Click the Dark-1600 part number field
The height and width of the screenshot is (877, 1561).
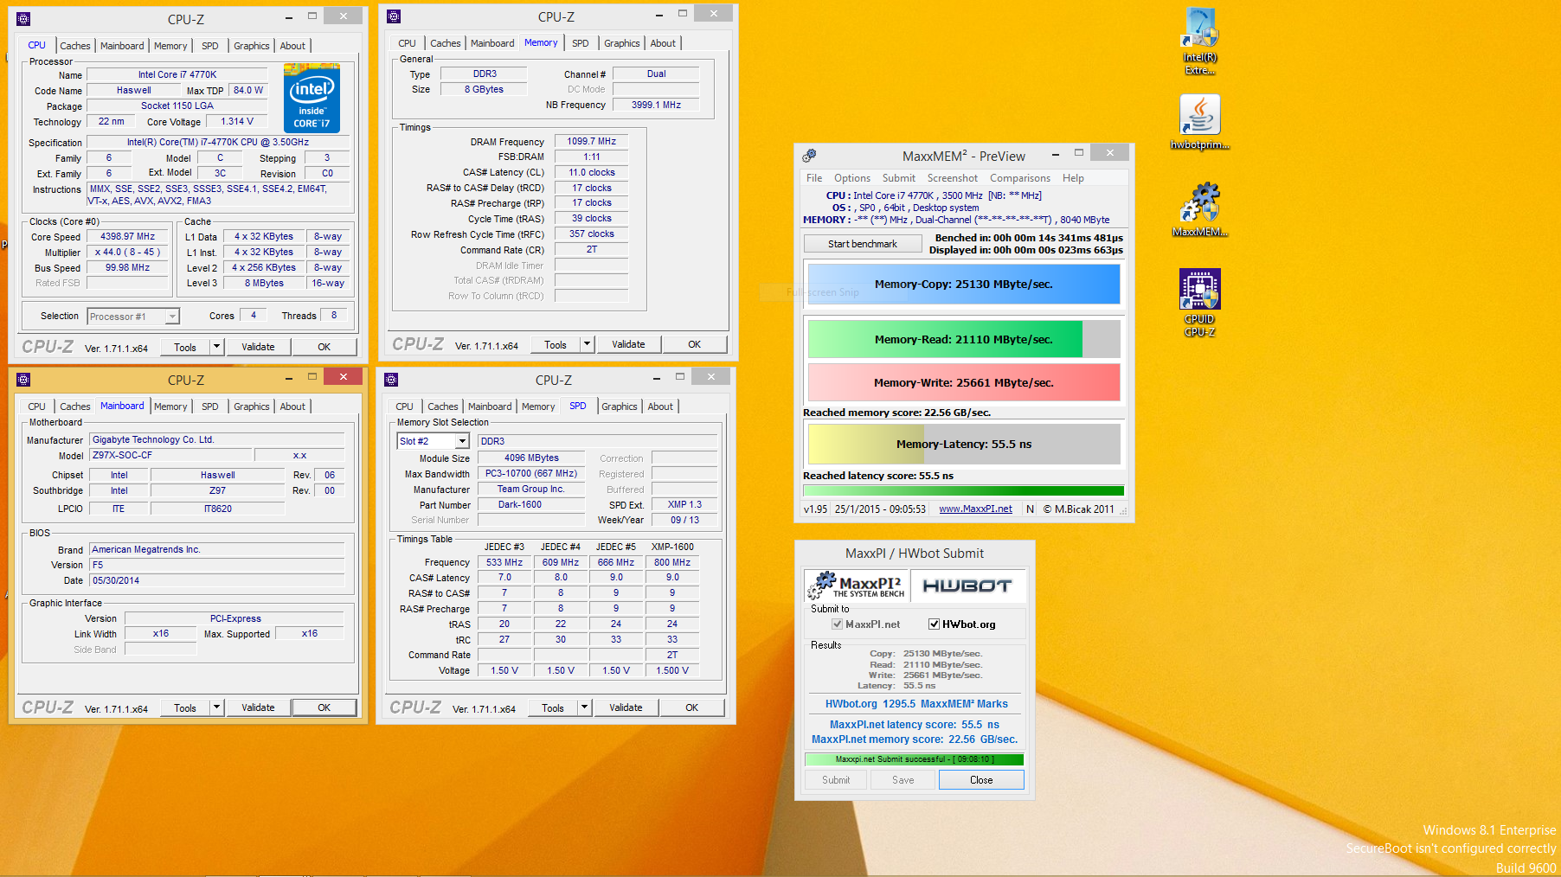pyautogui.click(x=531, y=504)
